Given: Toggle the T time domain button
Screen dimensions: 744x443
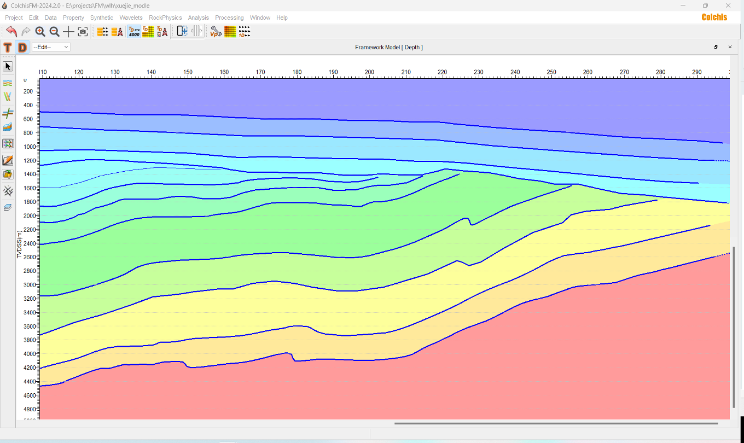Looking at the screenshot, I should 8,47.
